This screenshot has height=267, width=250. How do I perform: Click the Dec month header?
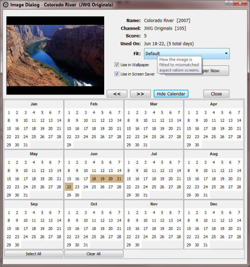213,204
